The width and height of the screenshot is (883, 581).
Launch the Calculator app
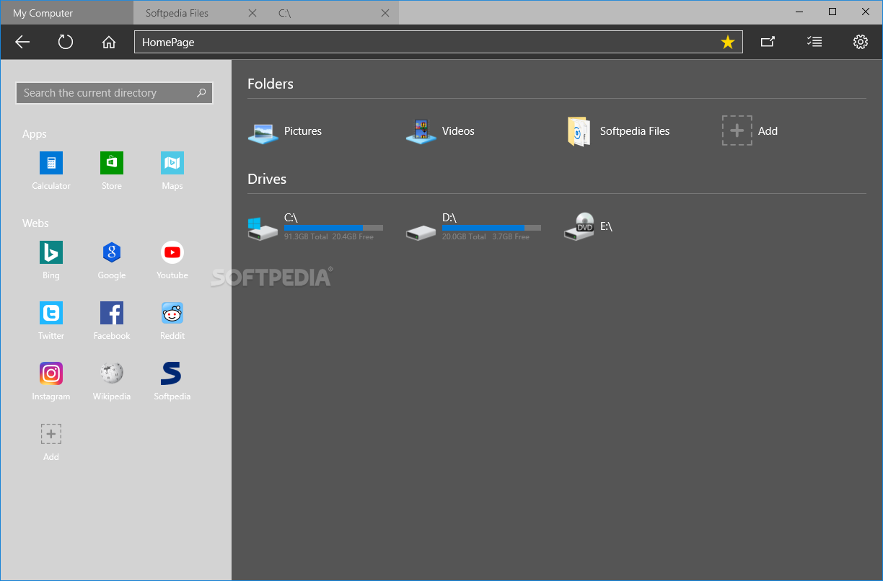pyautogui.click(x=51, y=171)
